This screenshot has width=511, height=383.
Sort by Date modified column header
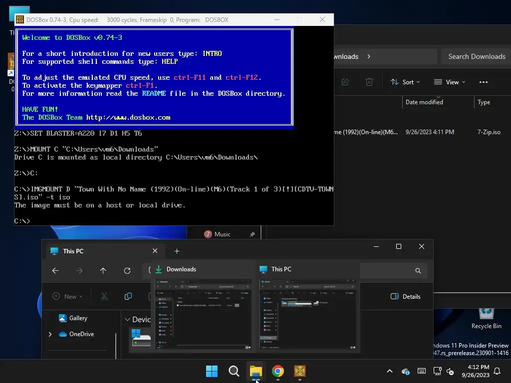[x=424, y=102]
